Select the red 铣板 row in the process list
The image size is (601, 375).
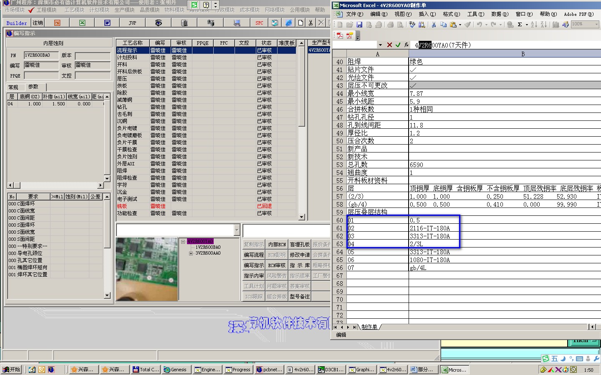coord(206,206)
